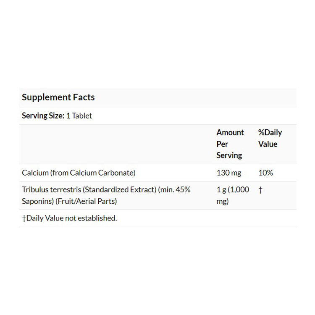Click the empty header cell above ingredients
This screenshot has height=315, width=315.
pos(116,144)
